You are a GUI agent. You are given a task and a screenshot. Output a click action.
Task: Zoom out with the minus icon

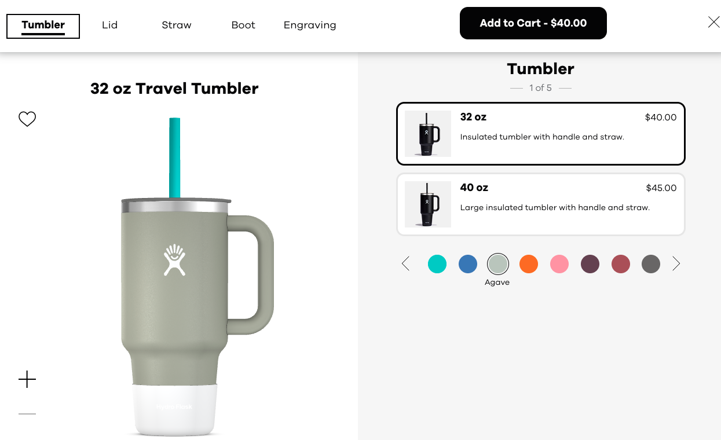click(x=27, y=414)
